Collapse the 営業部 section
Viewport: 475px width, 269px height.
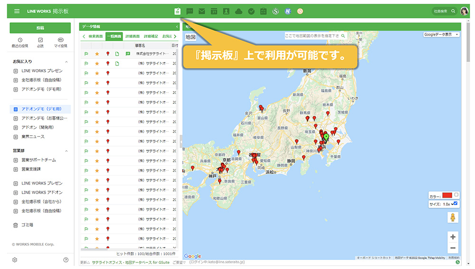66,151
